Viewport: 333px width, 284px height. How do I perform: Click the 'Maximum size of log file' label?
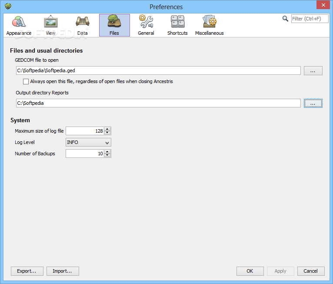click(x=39, y=131)
